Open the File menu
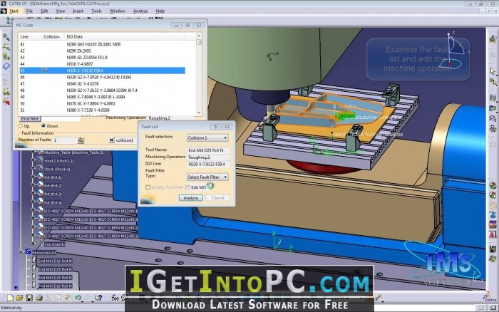Viewport: 499px width, 312px height. [29, 11]
